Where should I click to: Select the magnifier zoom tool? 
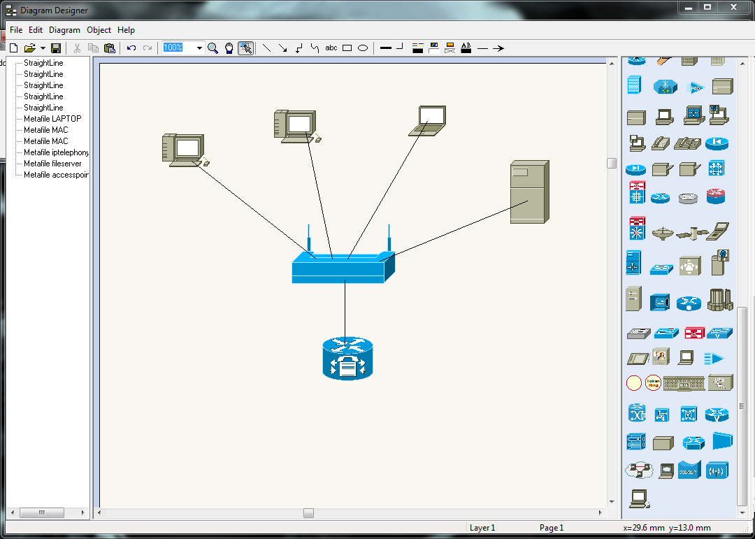coord(213,48)
